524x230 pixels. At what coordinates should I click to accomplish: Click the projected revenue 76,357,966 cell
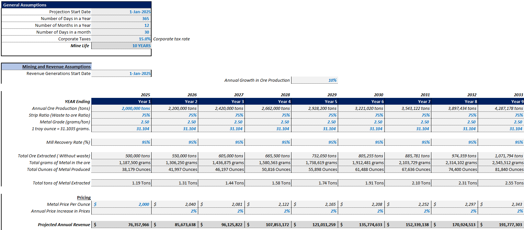[121, 225]
